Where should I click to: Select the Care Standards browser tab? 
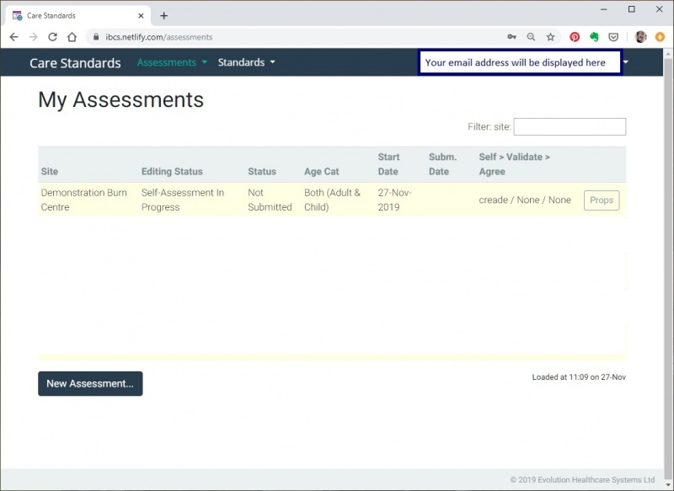pos(78,16)
